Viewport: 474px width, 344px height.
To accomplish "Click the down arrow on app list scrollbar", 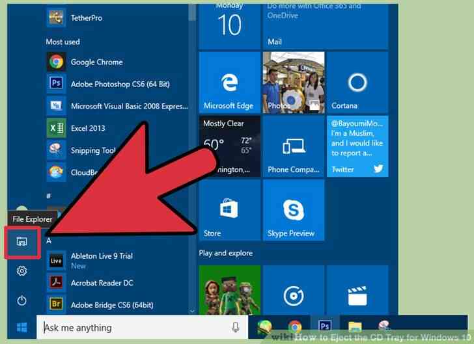I will coord(192,311).
